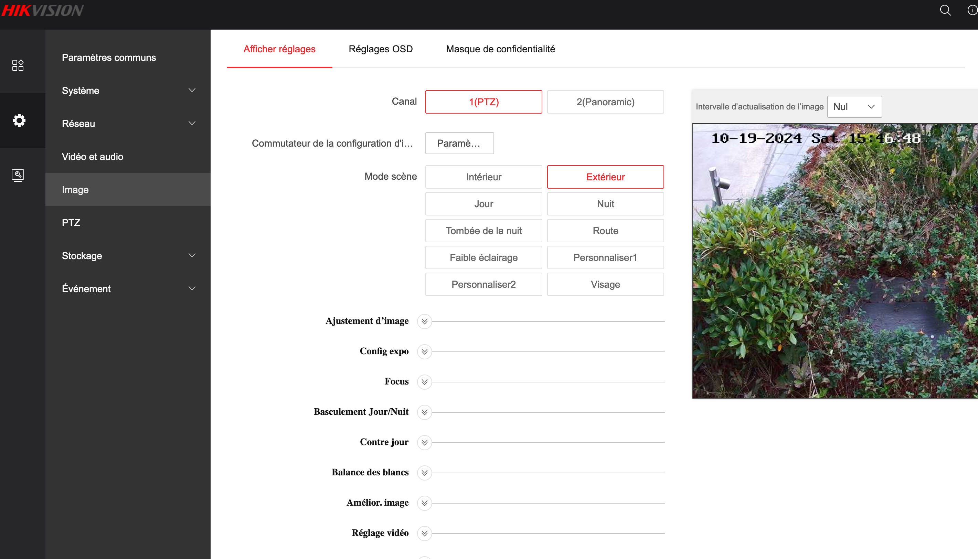Image resolution: width=978 pixels, height=559 pixels.
Task: Choose Intérieur scene mode
Action: point(483,177)
